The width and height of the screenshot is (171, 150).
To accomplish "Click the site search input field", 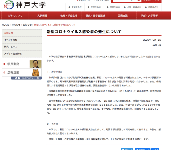I will 124,1.
